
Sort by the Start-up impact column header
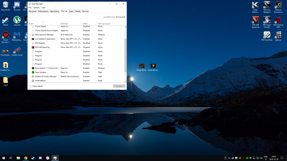(104, 23)
